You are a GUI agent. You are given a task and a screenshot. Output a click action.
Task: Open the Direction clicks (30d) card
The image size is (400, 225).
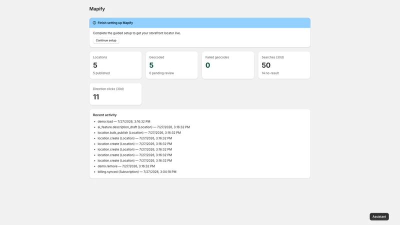115,94
